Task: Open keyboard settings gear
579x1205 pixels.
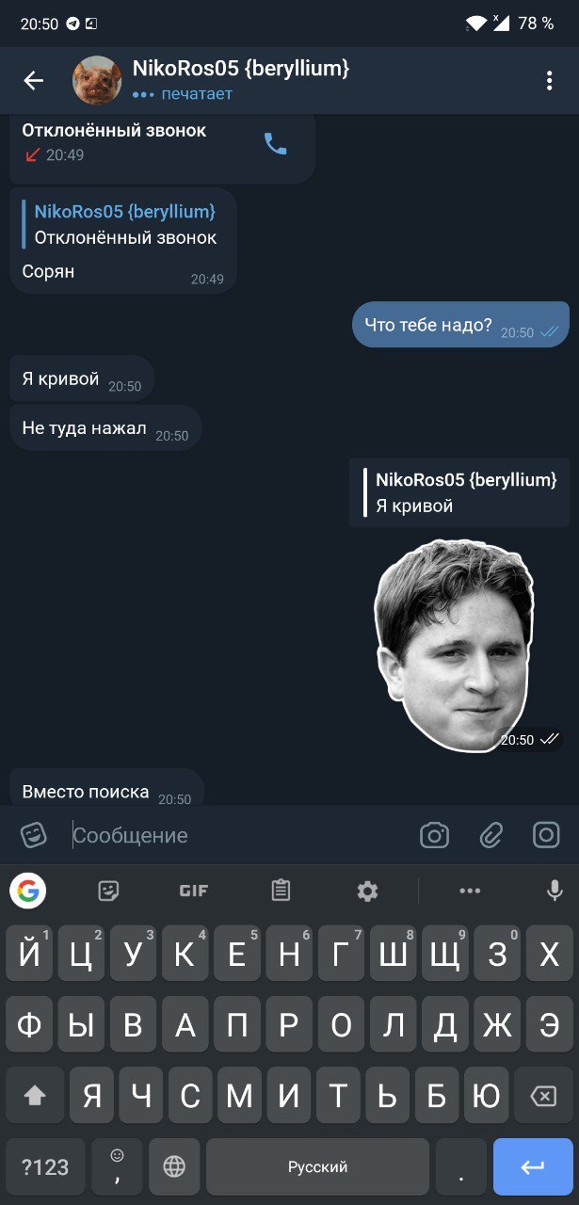Action: tap(367, 891)
